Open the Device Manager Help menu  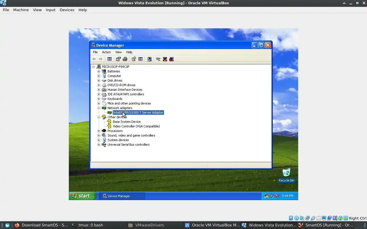click(129, 52)
